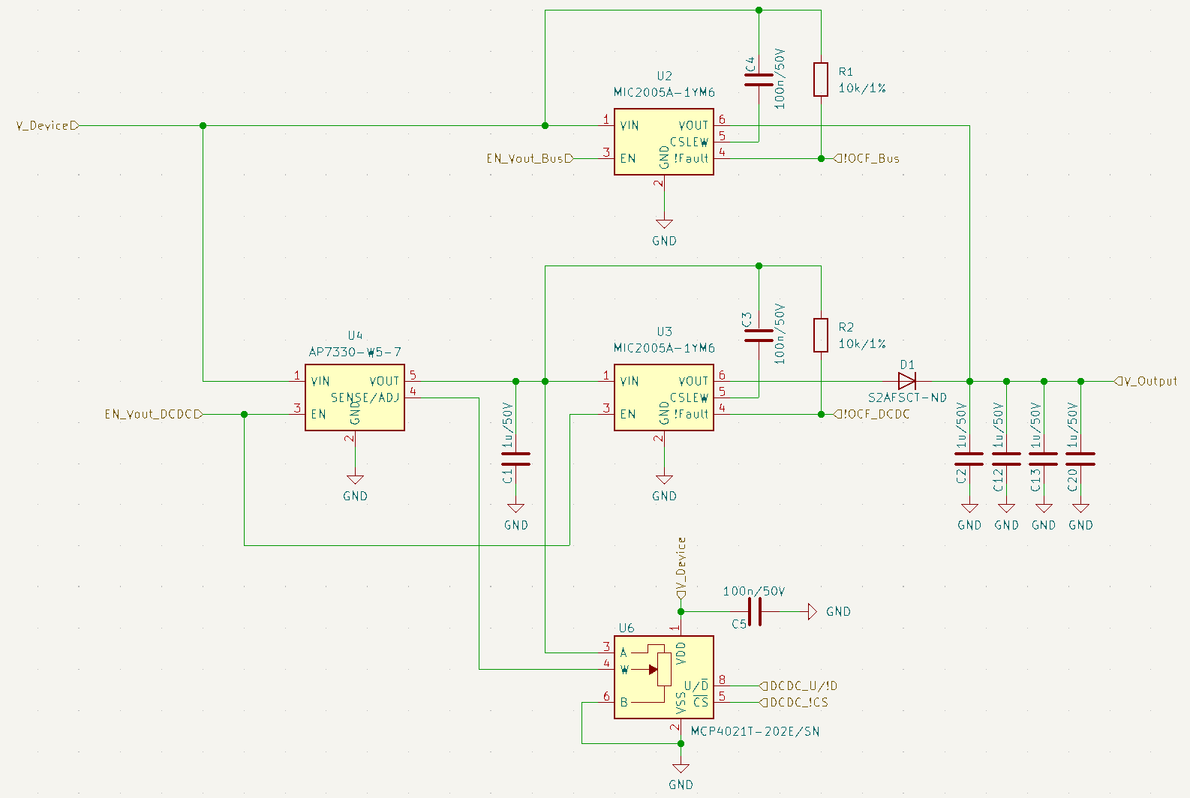
Task: Select the VDD pin name on U6
Action: [x=681, y=653]
